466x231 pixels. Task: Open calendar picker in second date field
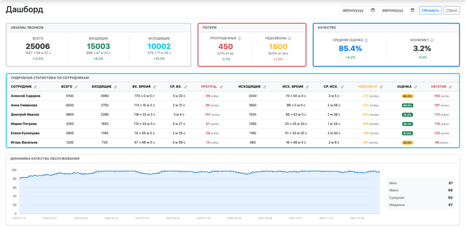pos(413,10)
